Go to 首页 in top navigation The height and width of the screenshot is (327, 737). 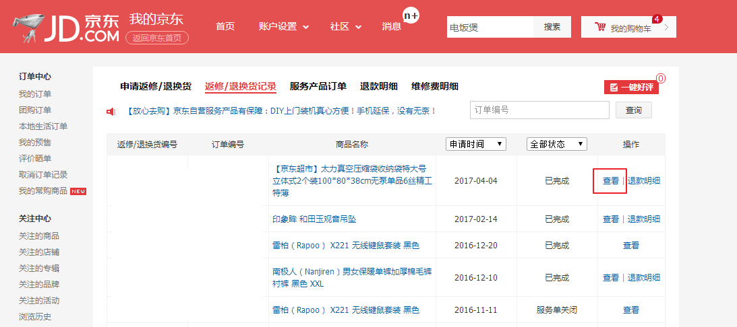(225, 27)
